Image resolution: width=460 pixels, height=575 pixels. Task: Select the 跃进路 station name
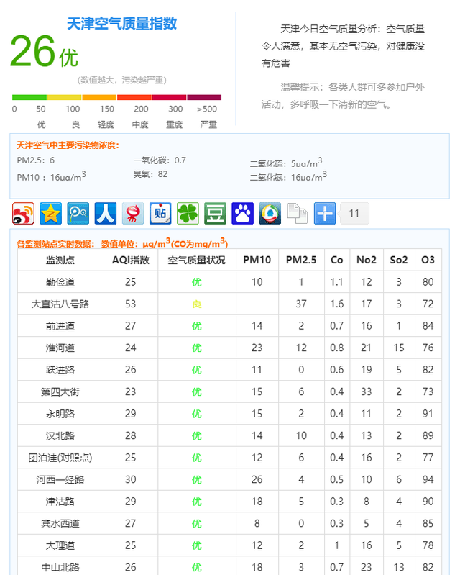point(60,370)
